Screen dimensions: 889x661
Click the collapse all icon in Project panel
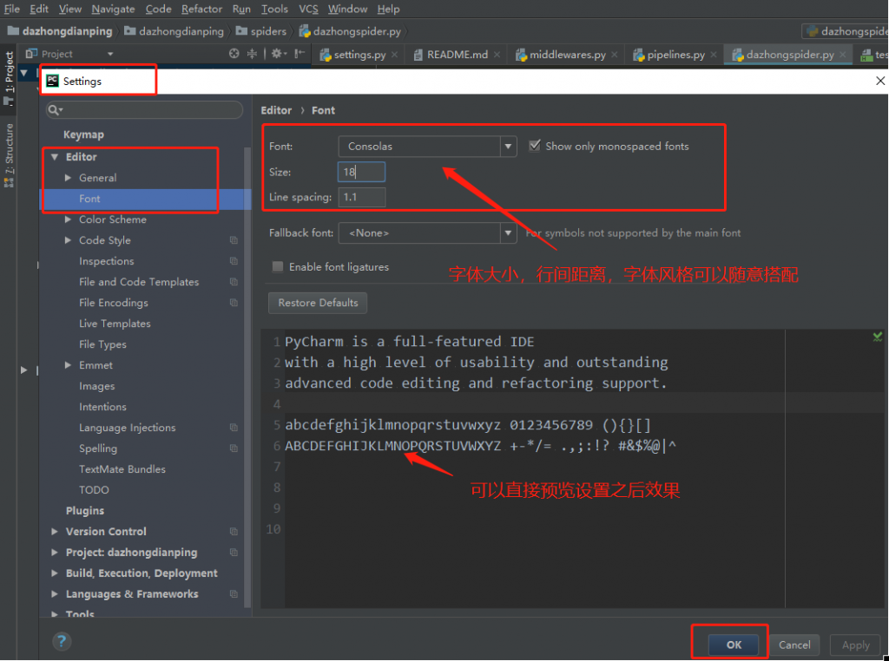pyautogui.click(x=252, y=54)
